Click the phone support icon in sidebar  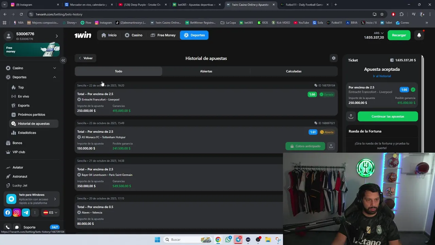click(7, 227)
